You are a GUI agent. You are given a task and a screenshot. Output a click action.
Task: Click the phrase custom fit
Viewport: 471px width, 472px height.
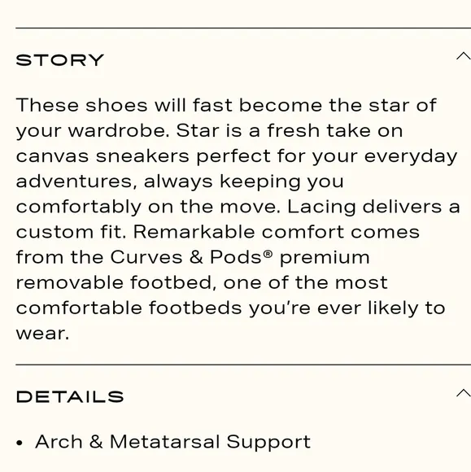coord(69,232)
